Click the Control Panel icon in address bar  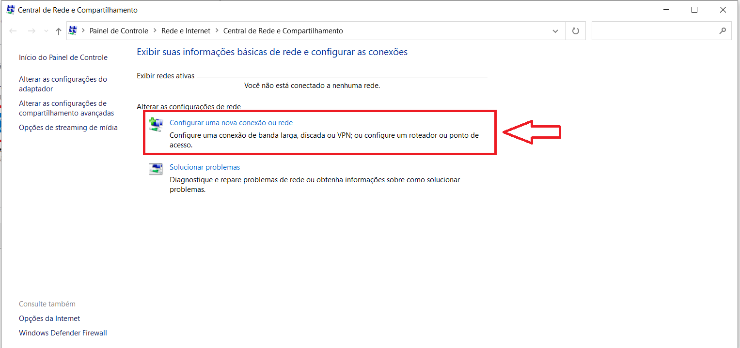click(73, 30)
